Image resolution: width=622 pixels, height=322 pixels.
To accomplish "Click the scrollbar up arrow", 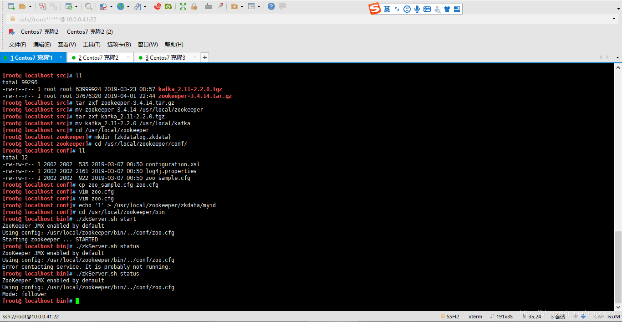I will (618, 67).
